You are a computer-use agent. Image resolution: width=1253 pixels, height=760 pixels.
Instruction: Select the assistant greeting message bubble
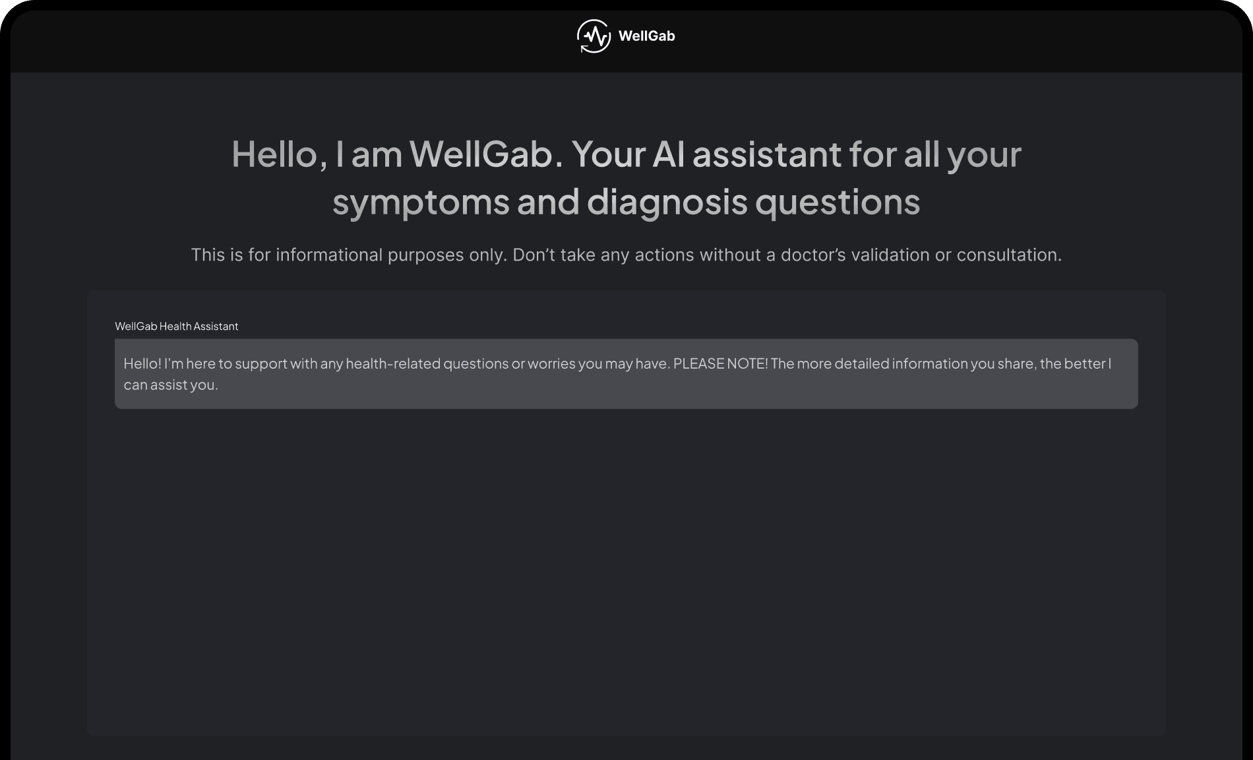(626, 373)
